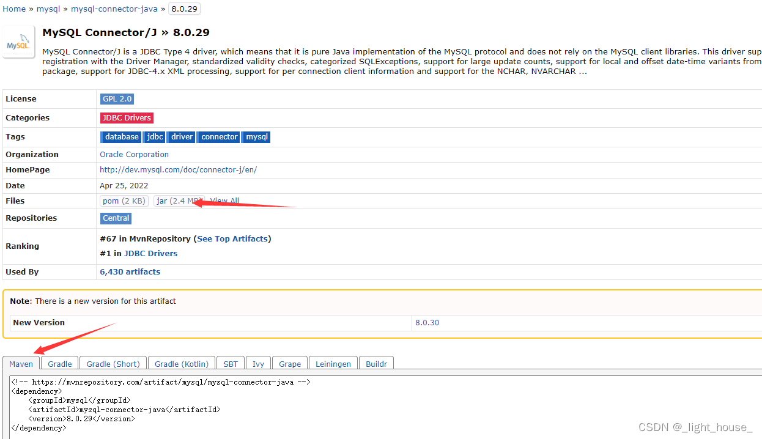
Task: Open the 6,430 artifacts link
Action: 130,272
